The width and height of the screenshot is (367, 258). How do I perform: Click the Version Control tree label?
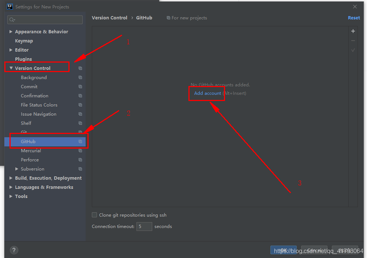33,68
